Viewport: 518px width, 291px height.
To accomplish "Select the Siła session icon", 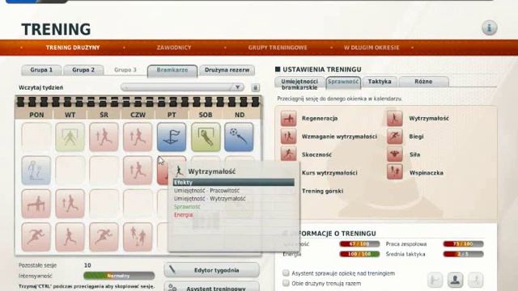I will 394,154.
